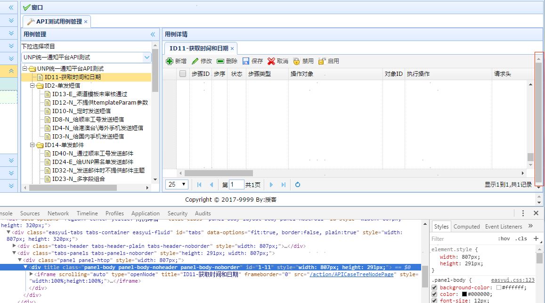The width and height of the screenshot is (545, 303).
Task: Select tree node ID11-获取时间和日期
Action: pos(73,77)
